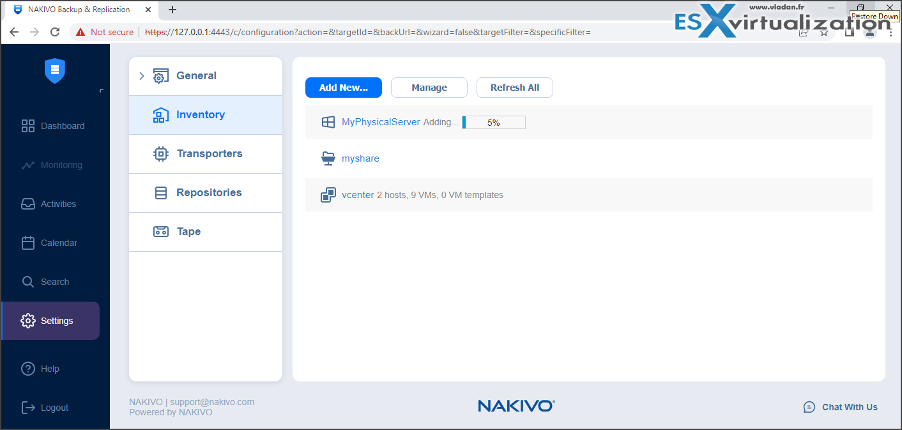This screenshot has height=430, width=902.
Task: Open the MyPhysicalServer inventory item
Action: click(x=381, y=122)
